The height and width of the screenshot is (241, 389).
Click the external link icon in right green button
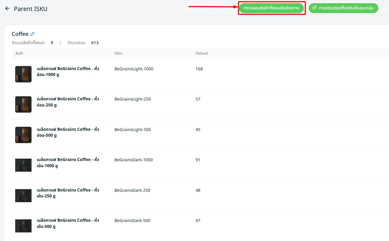[314, 8]
